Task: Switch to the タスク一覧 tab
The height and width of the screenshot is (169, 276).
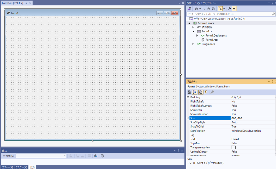Action: pos(21,167)
